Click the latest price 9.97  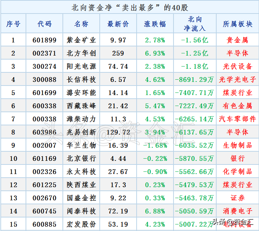pos(118,40)
